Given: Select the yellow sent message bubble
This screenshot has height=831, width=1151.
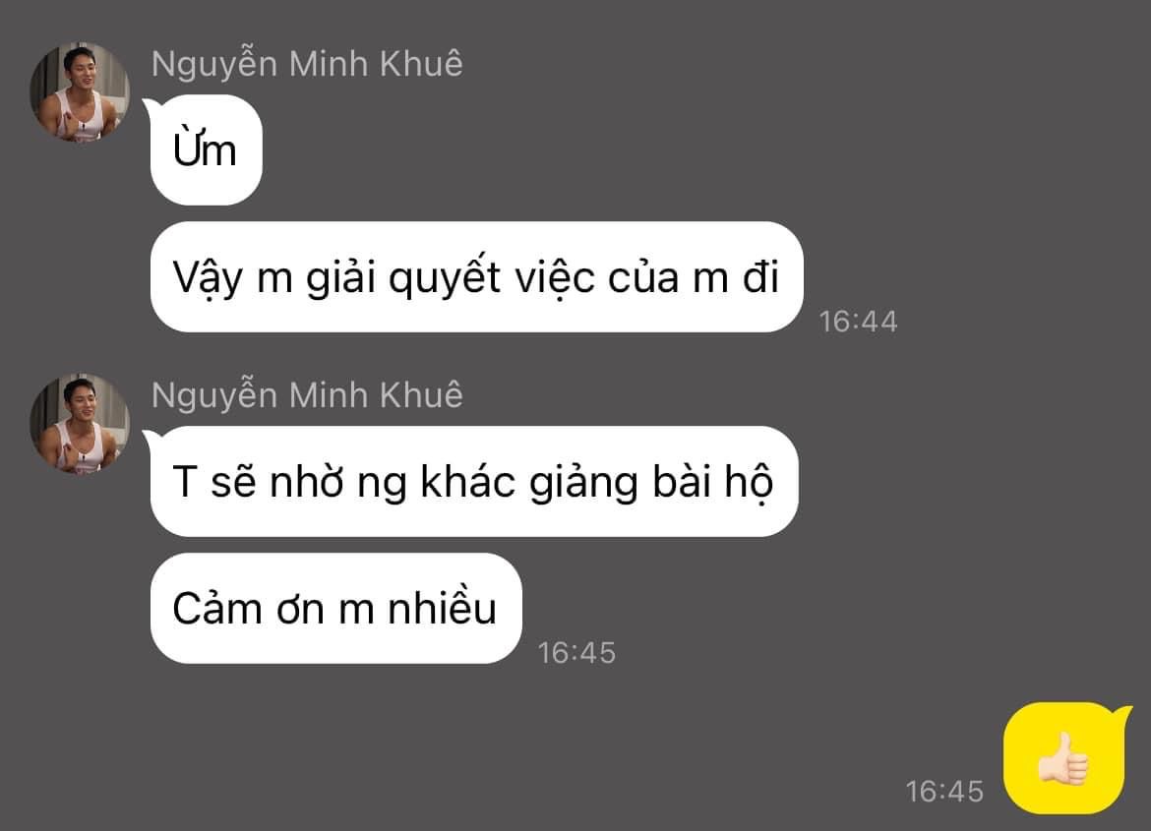Looking at the screenshot, I should coord(1065,758).
